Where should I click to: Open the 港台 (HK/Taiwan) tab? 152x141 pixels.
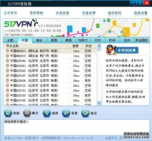click(39, 40)
